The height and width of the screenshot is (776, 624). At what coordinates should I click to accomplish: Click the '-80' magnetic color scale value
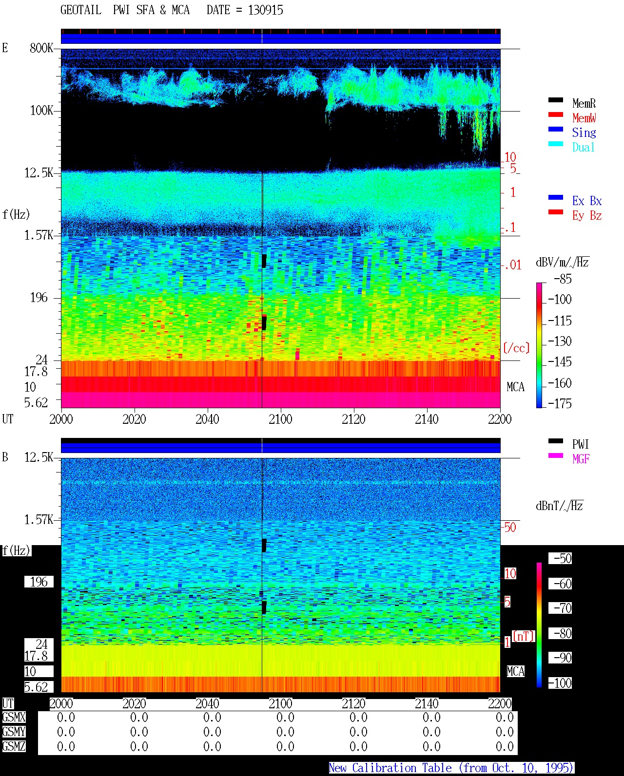tap(560, 633)
